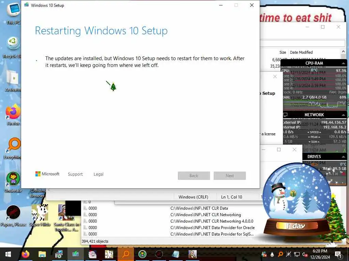Open the Everything magnifier taskbar icon
Image resolution: width=349 pixels, height=261 pixels.
pyautogui.click(x=126, y=254)
